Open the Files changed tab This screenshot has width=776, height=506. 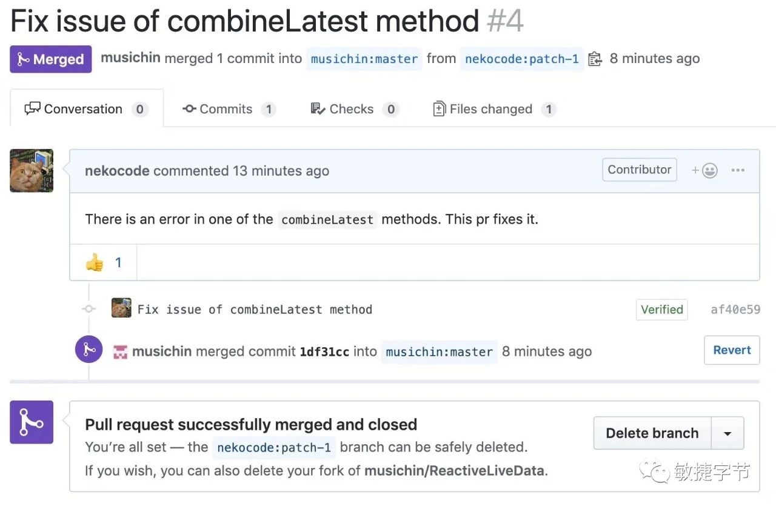click(494, 109)
